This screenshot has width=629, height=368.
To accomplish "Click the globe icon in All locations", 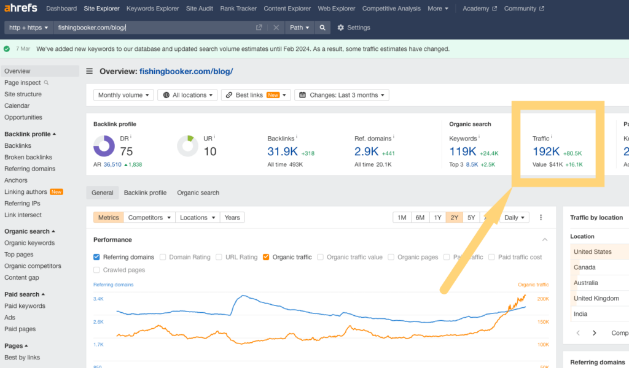I will coord(166,95).
